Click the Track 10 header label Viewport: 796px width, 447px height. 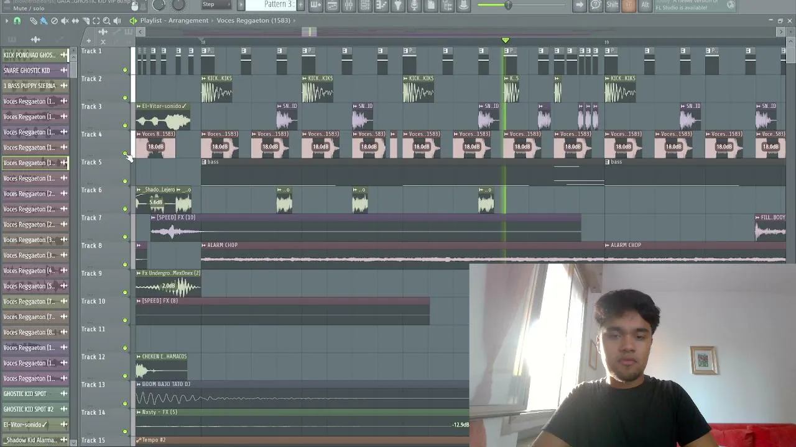[93, 301]
